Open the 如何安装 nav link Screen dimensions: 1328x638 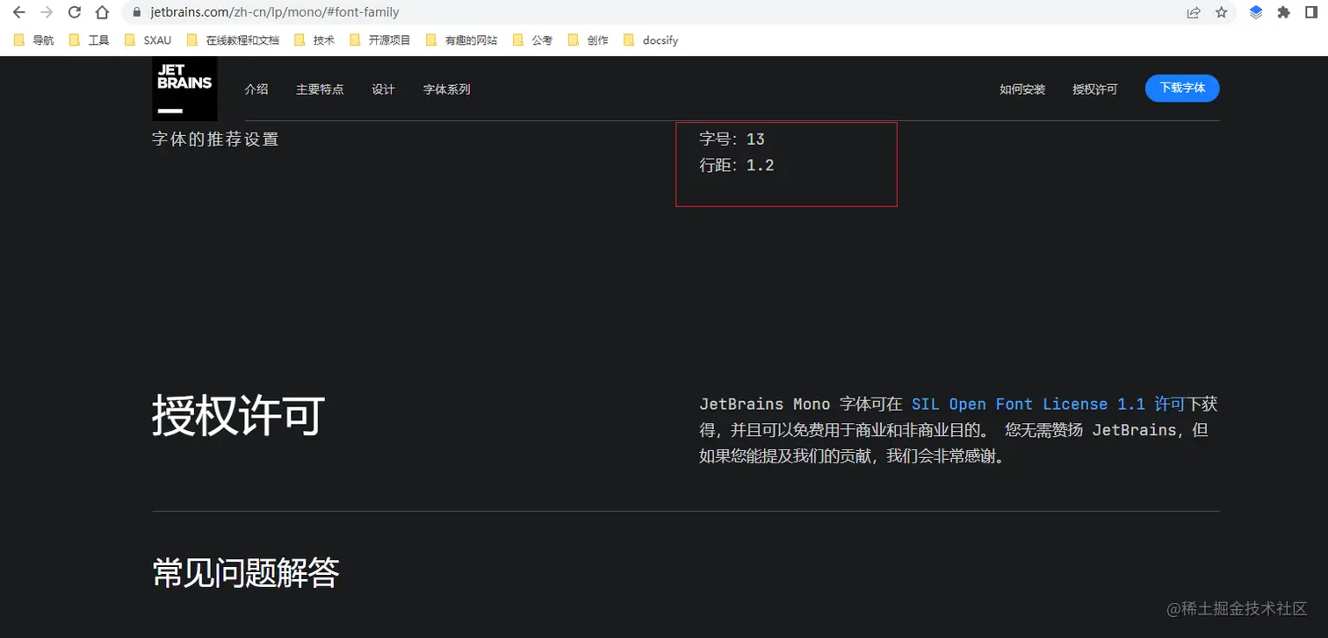(x=1022, y=90)
